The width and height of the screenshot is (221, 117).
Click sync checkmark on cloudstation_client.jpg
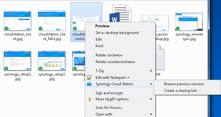point(6,29)
